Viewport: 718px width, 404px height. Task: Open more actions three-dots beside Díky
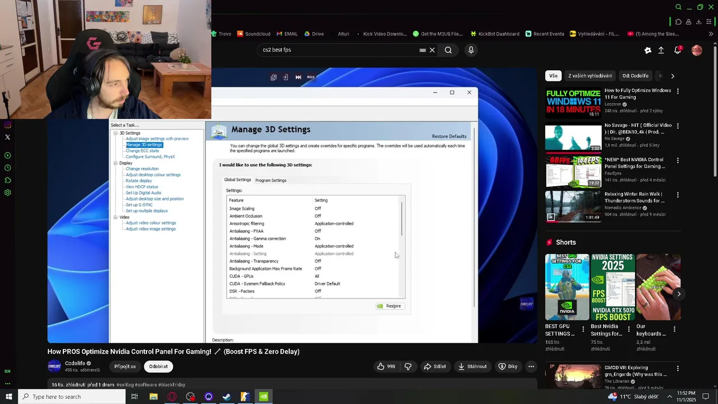[531, 366]
